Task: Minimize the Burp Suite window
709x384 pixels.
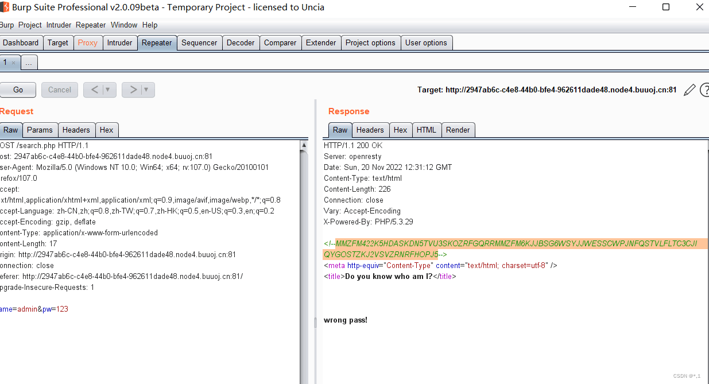Action: (633, 7)
